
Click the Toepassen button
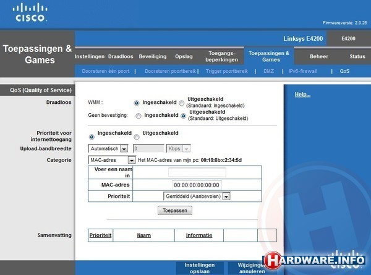(x=175, y=211)
